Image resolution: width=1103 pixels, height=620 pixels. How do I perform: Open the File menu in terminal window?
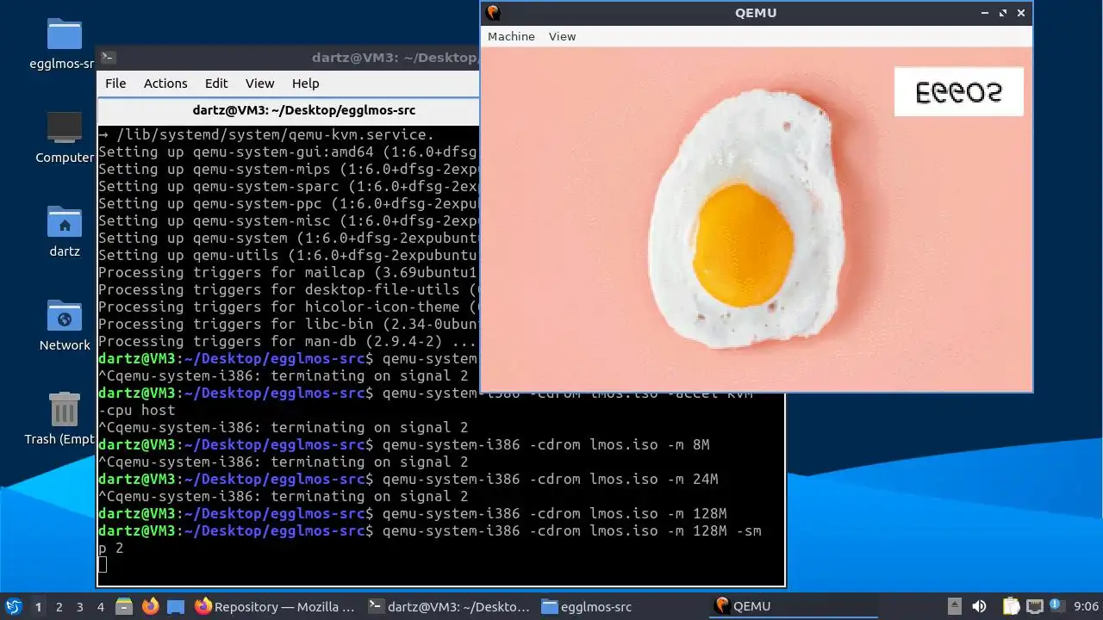coord(115,84)
